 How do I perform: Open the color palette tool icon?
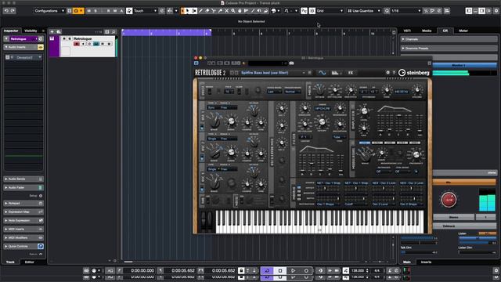pos(274,11)
